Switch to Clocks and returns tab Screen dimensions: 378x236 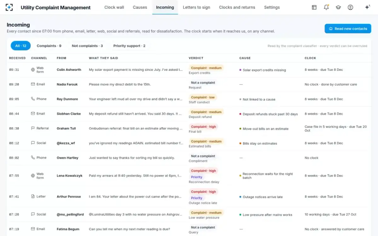click(237, 7)
